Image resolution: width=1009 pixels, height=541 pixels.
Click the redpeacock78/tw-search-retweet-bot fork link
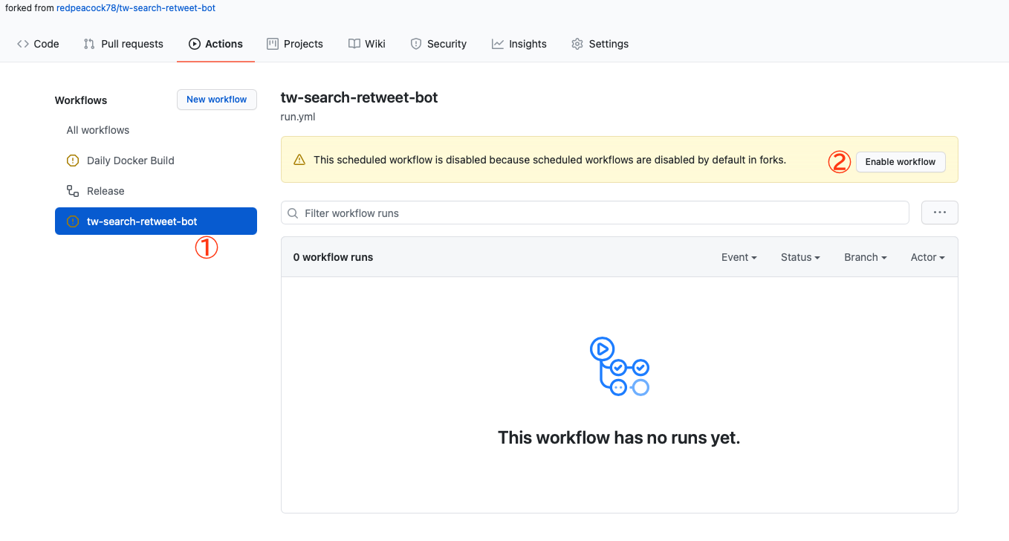coord(136,7)
